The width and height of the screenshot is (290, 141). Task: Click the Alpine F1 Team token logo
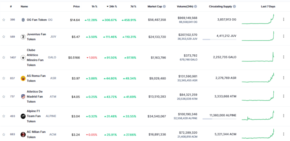pyautogui.click(x=23, y=116)
